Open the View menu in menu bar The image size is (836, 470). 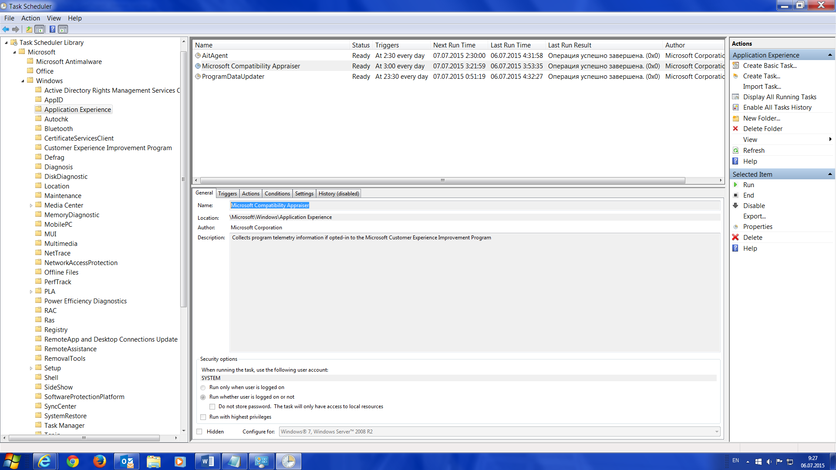[x=54, y=18]
